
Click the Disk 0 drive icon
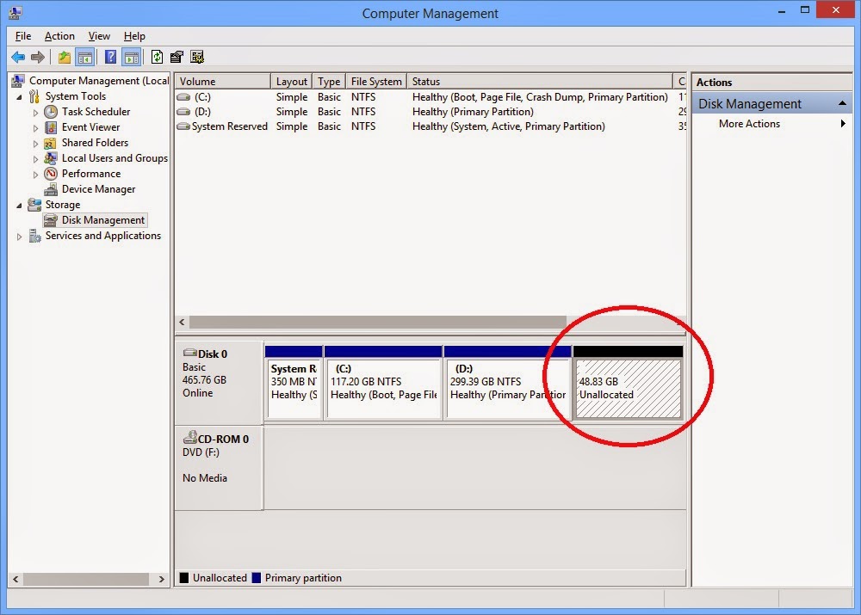(x=190, y=353)
